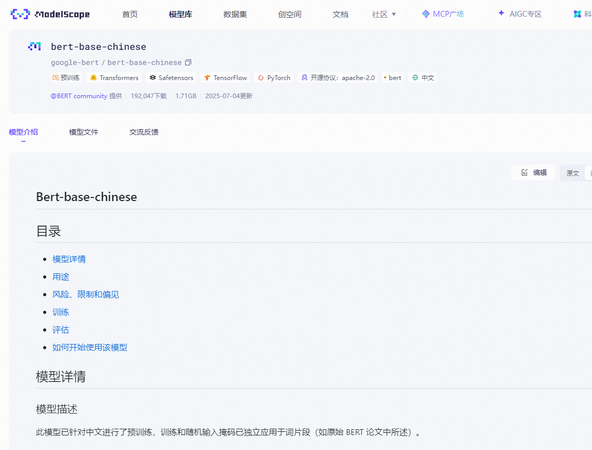
Task: Switch to the 模型文件 tab
Action: [83, 132]
